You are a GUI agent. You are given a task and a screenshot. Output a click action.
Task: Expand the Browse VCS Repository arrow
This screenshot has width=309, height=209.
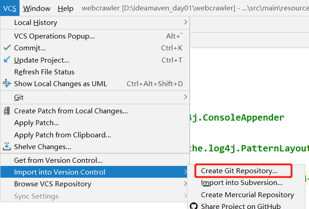tap(185, 184)
